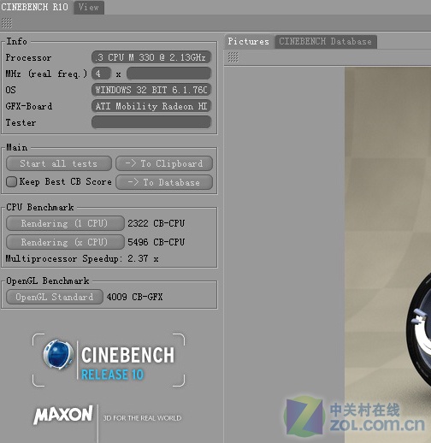Click the OS info field
The image size is (431, 443).
pos(151,90)
